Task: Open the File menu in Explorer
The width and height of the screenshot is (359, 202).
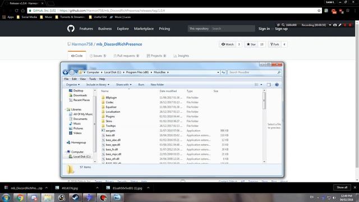Action: [66, 79]
